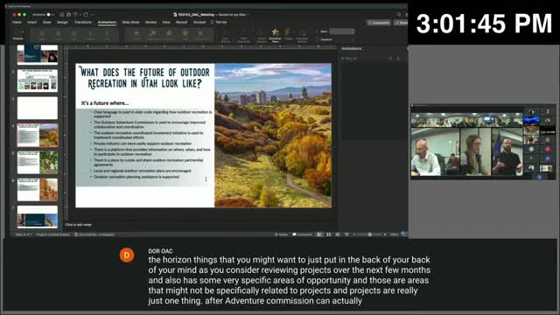
Task: Click move-down arrow in Animations pane
Action: (x=399, y=59)
